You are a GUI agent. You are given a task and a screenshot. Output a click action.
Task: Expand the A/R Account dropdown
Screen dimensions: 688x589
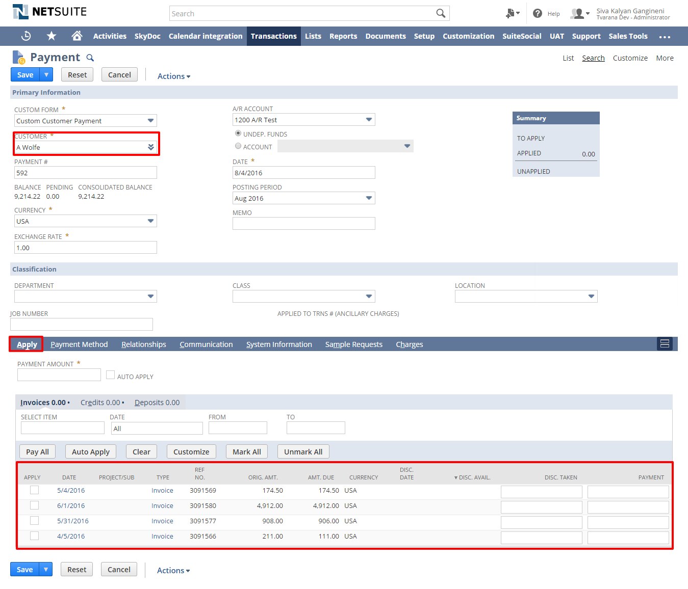click(x=369, y=120)
